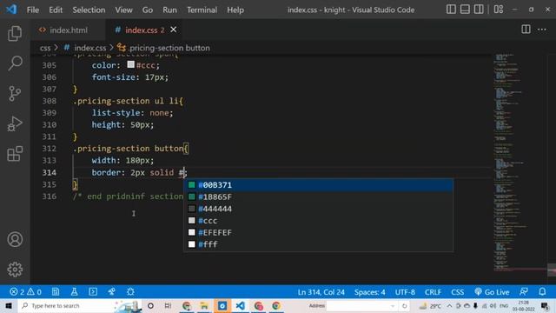Toggle the Secondary Side Bar layout icon
This screenshot has width=556, height=313.
point(479,10)
